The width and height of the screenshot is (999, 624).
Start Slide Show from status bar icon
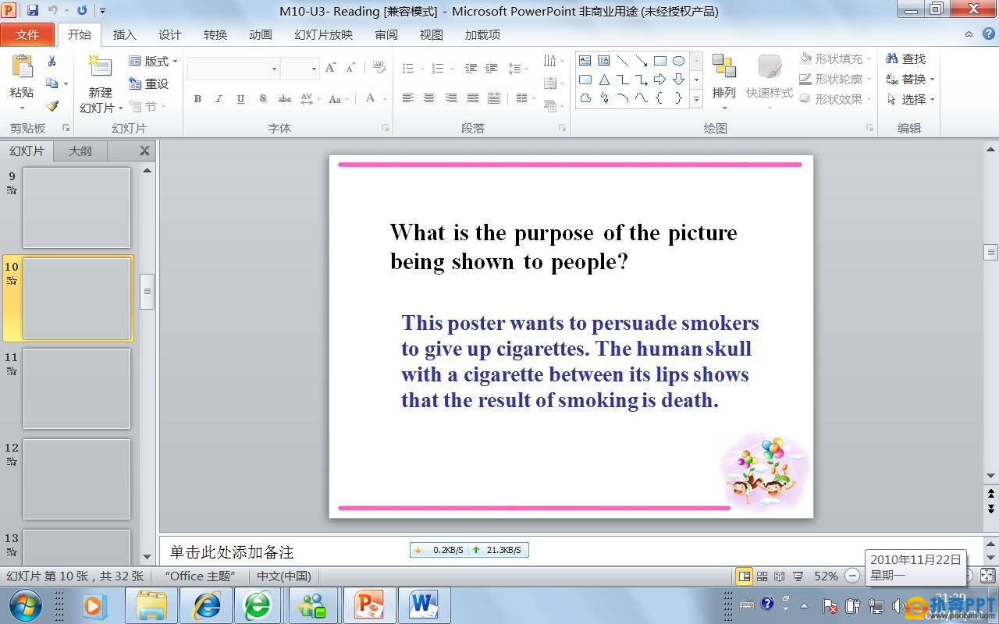(798, 576)
